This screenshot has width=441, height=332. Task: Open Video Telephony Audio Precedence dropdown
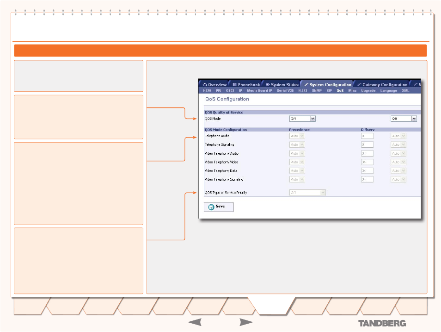[x=297, y=153]
